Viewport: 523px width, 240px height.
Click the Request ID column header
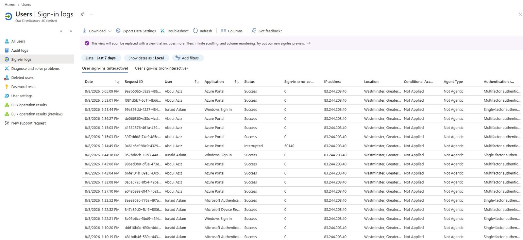(134, 82)
